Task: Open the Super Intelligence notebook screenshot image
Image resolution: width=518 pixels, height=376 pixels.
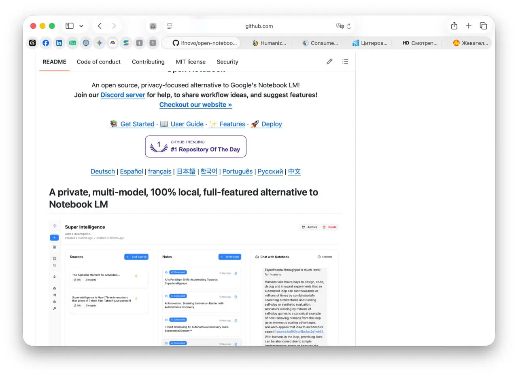Action: [195, 283]
